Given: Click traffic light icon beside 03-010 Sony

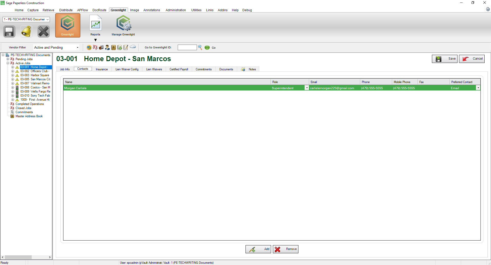Looking at the screenshot, I should (17, 96).
